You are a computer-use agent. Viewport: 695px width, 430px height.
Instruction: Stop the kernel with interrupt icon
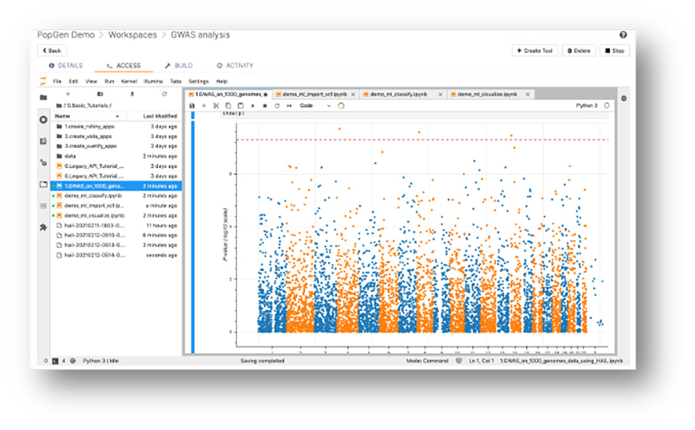pyautogui.click(x=265, y=106)
